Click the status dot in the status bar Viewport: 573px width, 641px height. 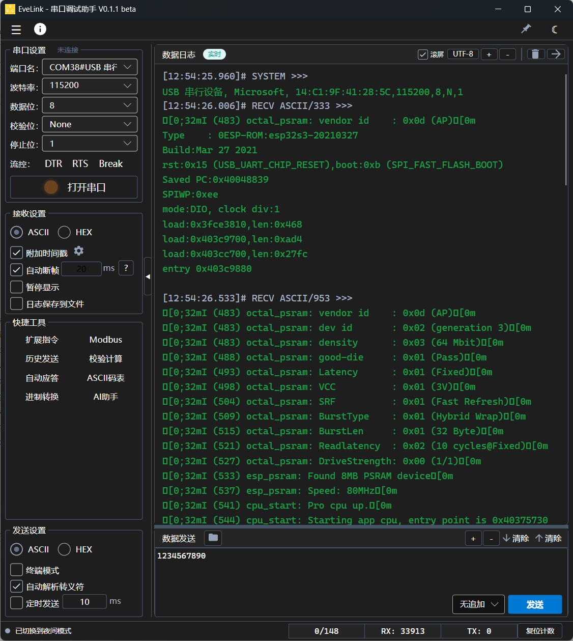pyautogui.click(x=8, y=631)
